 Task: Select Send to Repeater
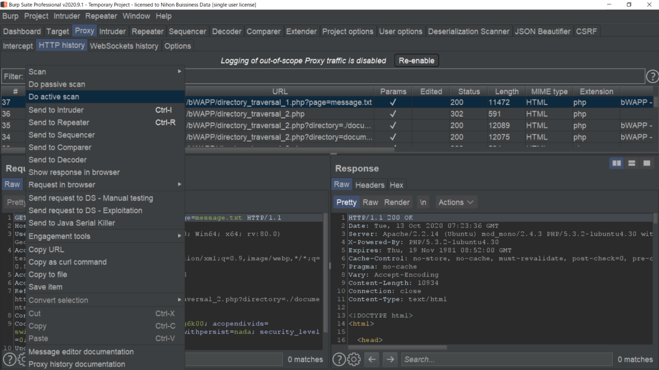coord(105,123)
